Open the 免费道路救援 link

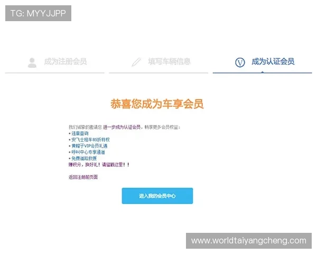(84, 158)
